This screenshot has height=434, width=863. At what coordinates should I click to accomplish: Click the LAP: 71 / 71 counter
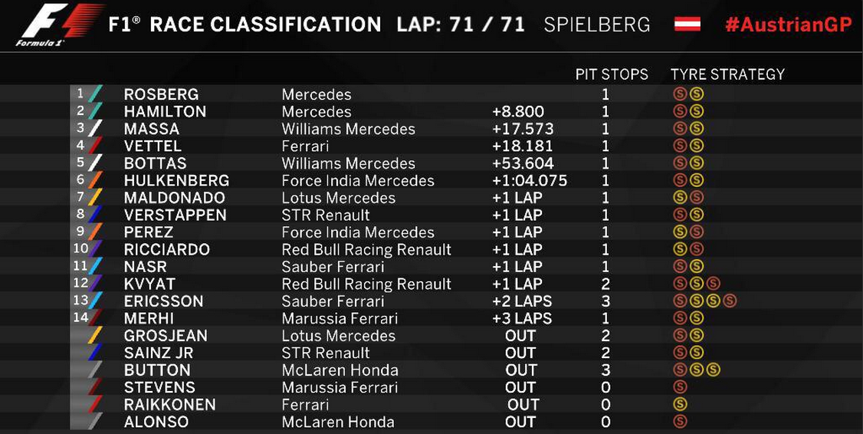[461, 25]
